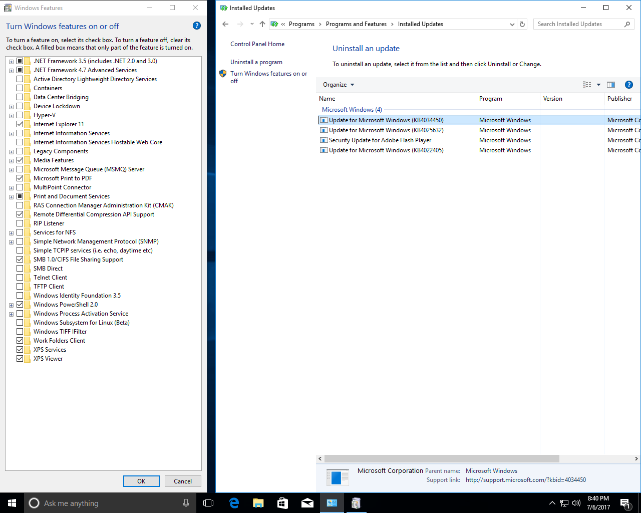The height and width of the screenshot is (513, 641).
Task: Click the Windows Features taskbar icon
Action: click(x=356, y=503)
